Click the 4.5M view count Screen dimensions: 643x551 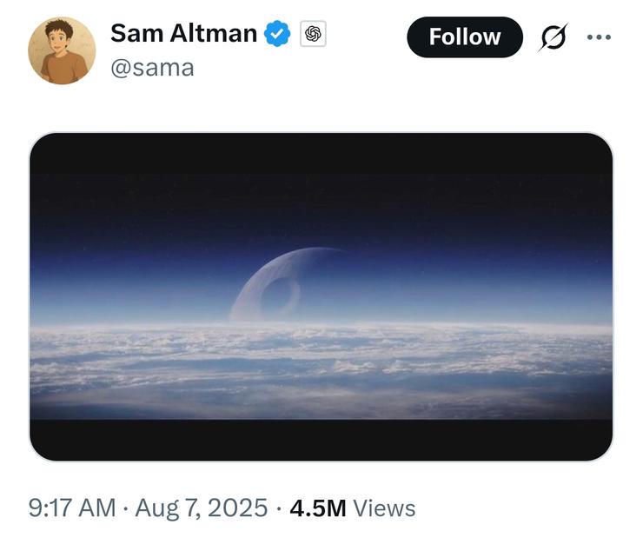pos(317,508)
